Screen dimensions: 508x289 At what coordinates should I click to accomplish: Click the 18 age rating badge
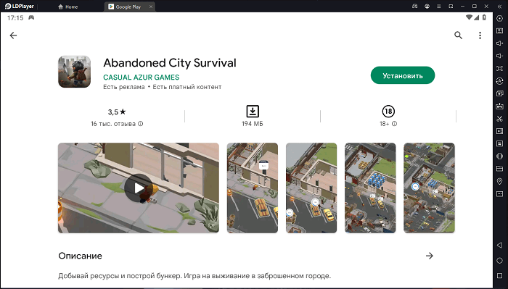tap(388, 112)
